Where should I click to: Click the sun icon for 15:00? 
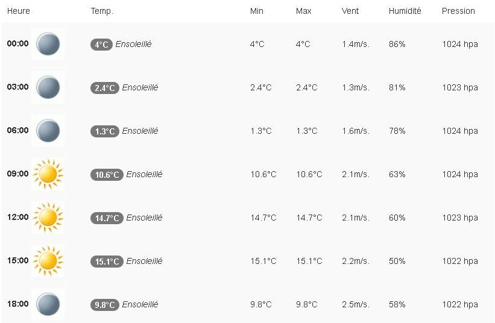[x=48, y=261]
